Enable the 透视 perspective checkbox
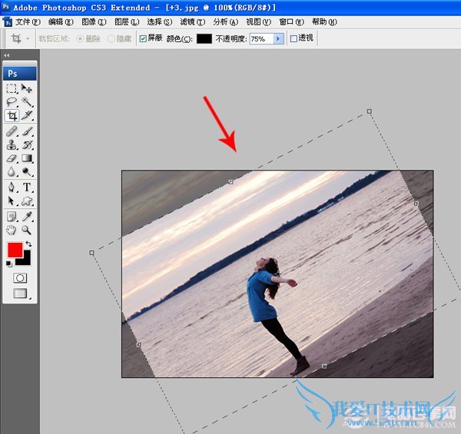 [294, 38]
